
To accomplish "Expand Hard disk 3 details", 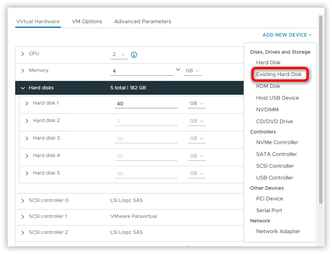I will [x=27, y=138].
